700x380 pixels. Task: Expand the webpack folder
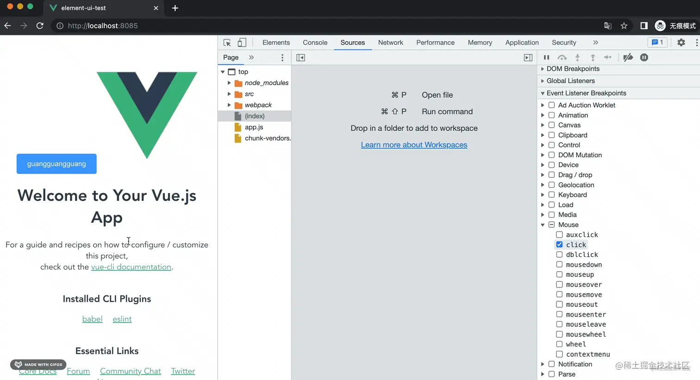coord(229,105)
